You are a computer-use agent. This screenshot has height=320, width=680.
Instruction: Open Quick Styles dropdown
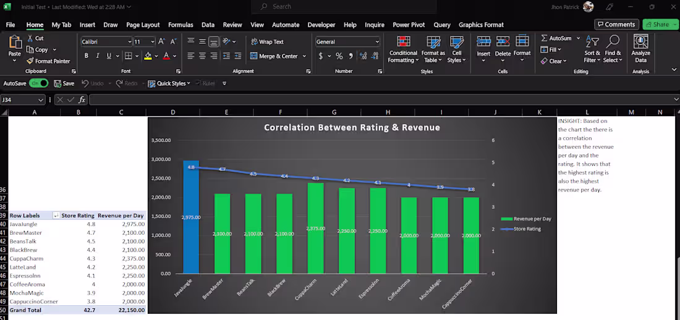point(169,83)
